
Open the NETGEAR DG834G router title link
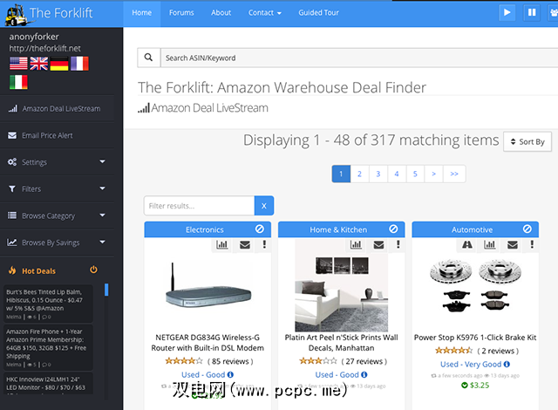(x=208, y=342)
